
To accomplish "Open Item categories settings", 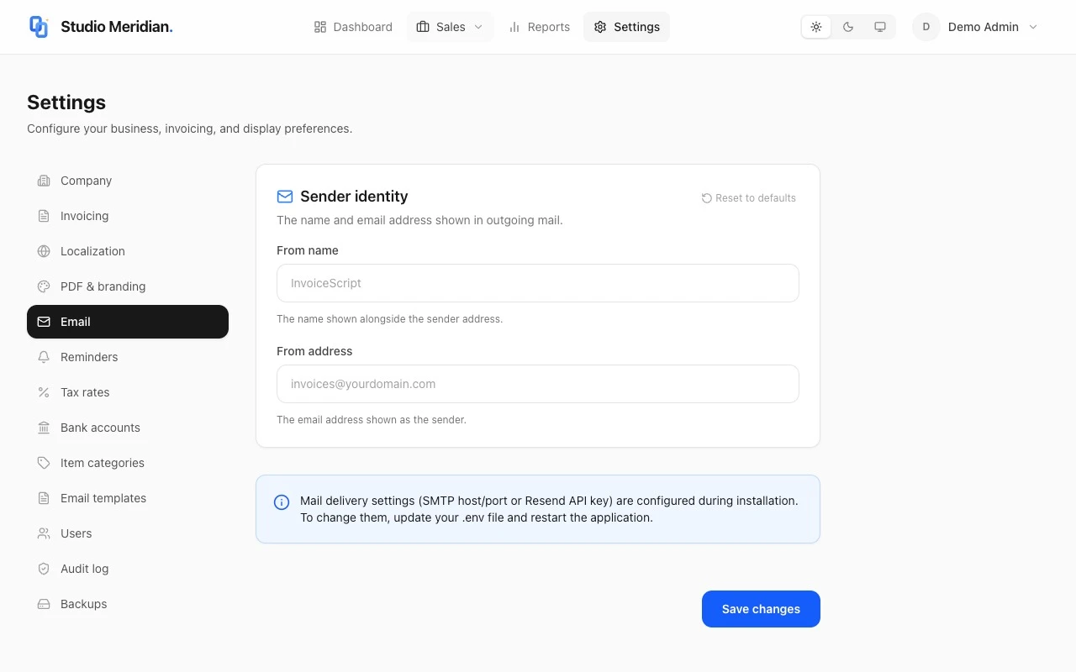I will [128, 463].
